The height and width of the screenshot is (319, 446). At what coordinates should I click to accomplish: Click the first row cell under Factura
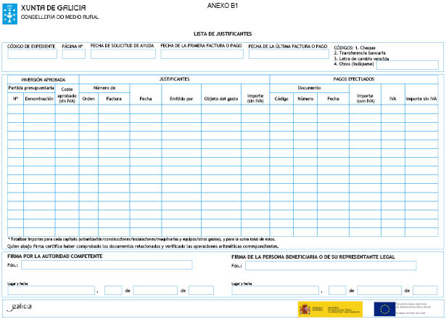click(x=114, y=108)
